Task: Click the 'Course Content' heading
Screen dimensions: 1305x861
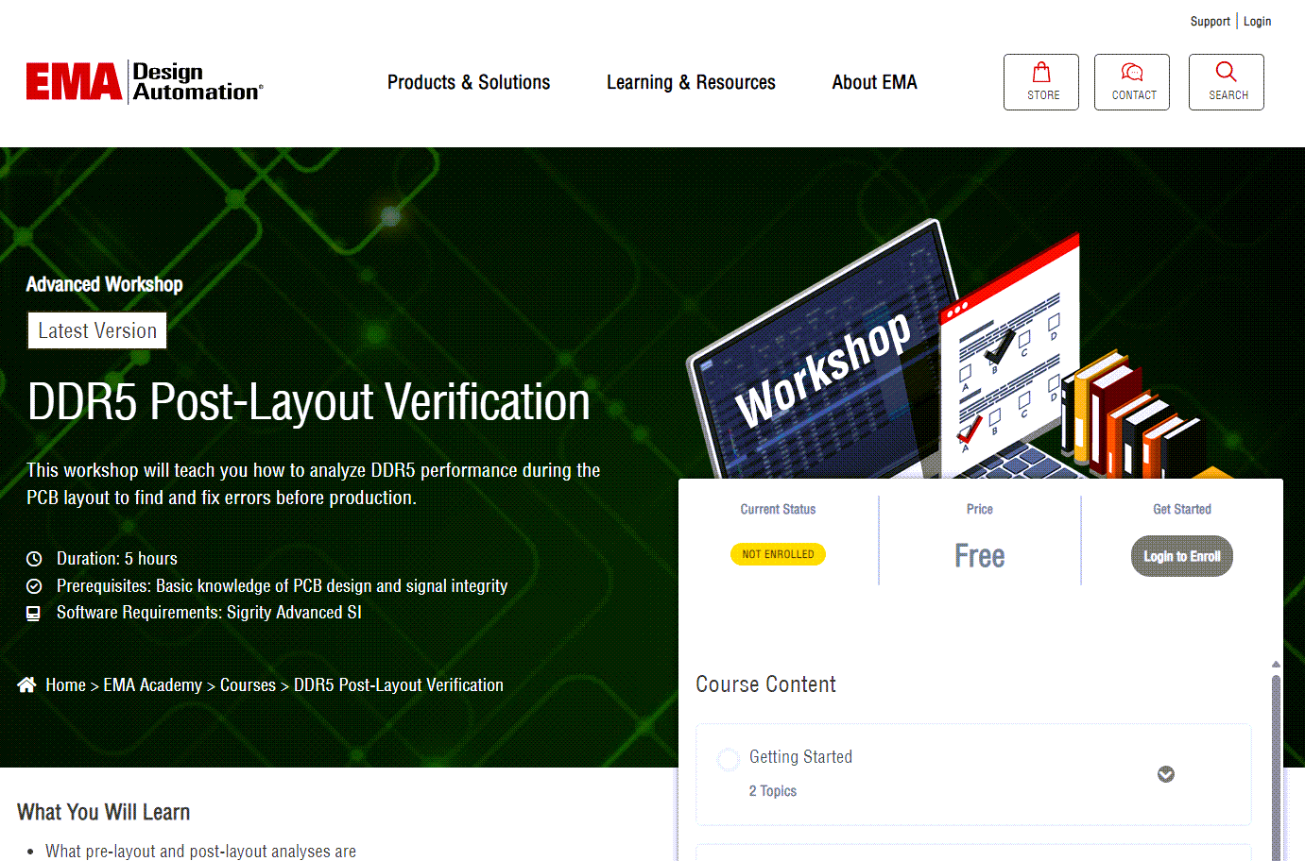Action: click(766, 684)
